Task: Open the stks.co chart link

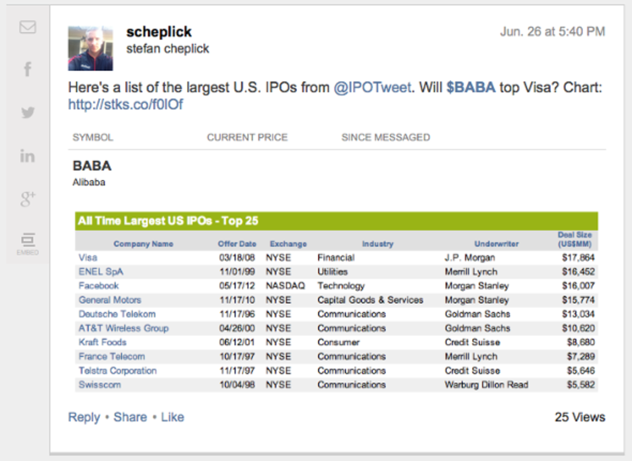Action: pos(125,105)
